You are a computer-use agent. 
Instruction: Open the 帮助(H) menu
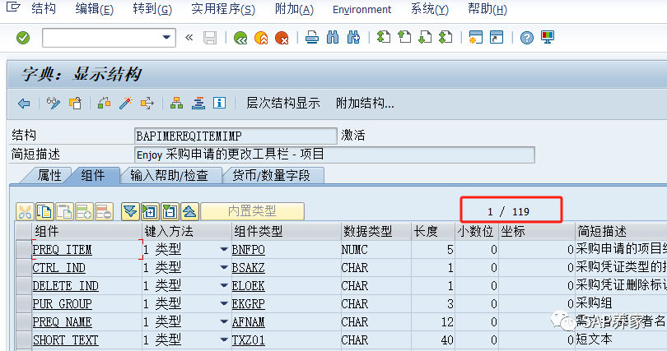point(487,9)
